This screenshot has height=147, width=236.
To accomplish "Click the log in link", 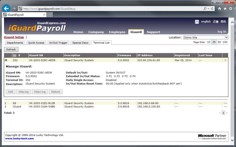I will [222, 31].
